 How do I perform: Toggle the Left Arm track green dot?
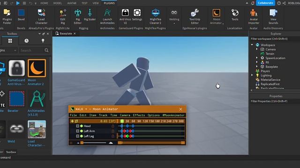pos(82,131)
